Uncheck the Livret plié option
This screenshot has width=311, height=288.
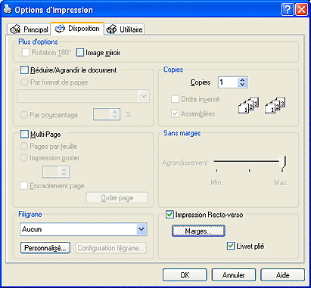[231, 246]
